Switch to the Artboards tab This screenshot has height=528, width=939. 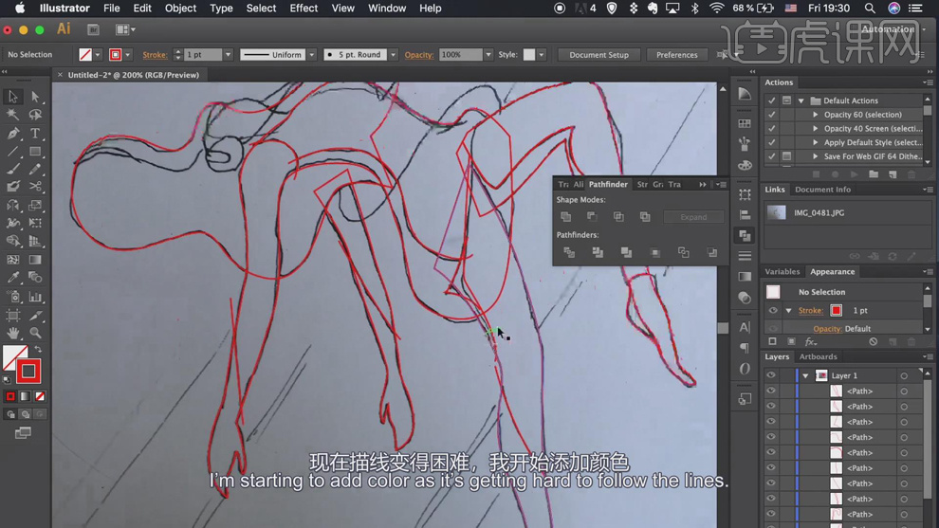click(818, 357)
